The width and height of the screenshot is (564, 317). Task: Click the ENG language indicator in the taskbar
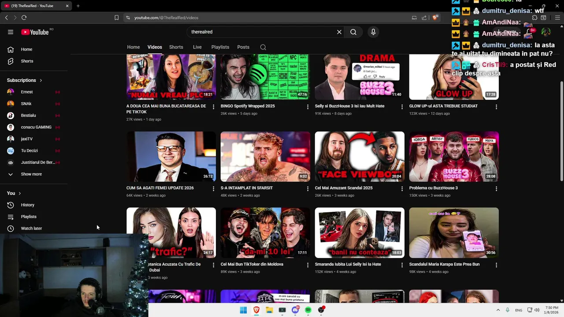[x=519, y=310]
